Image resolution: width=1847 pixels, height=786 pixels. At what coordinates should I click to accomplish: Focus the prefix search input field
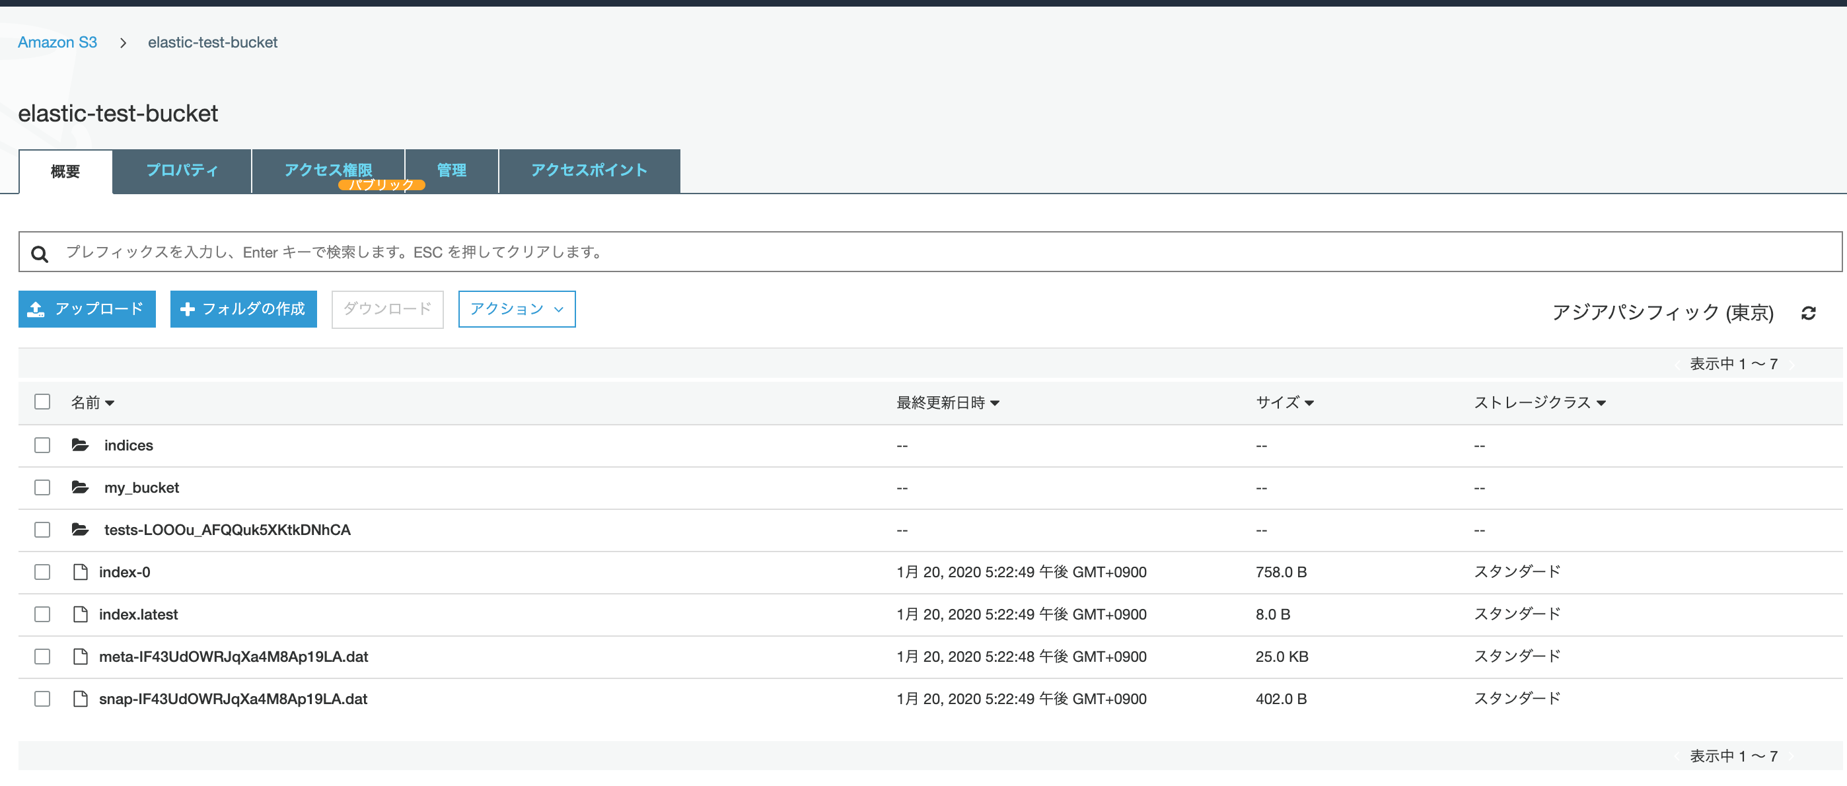930,252
